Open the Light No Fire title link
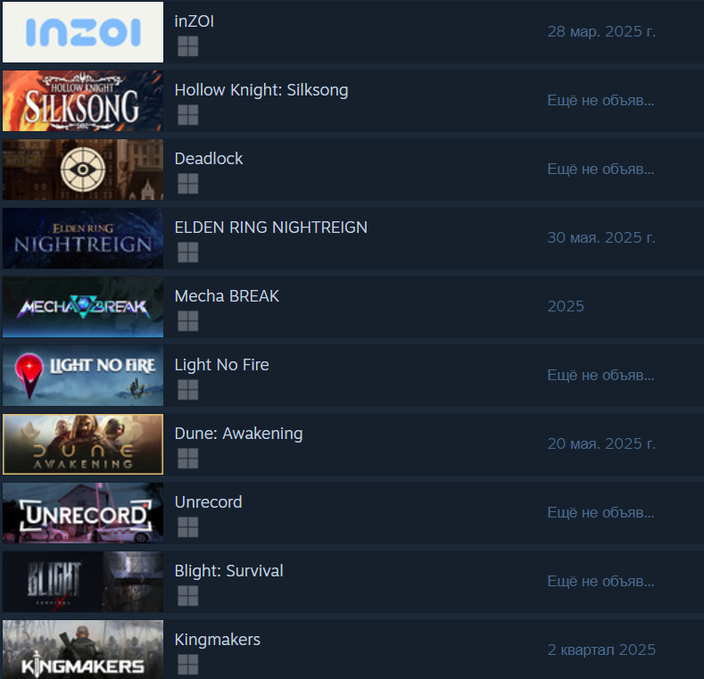704x679 pixels. (x=222, y=365)
